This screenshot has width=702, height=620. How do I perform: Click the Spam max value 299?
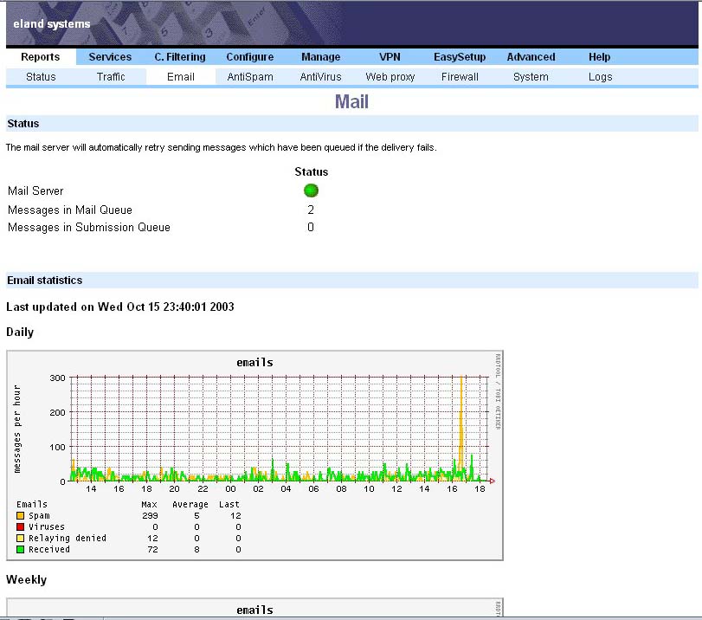[150, 515]
